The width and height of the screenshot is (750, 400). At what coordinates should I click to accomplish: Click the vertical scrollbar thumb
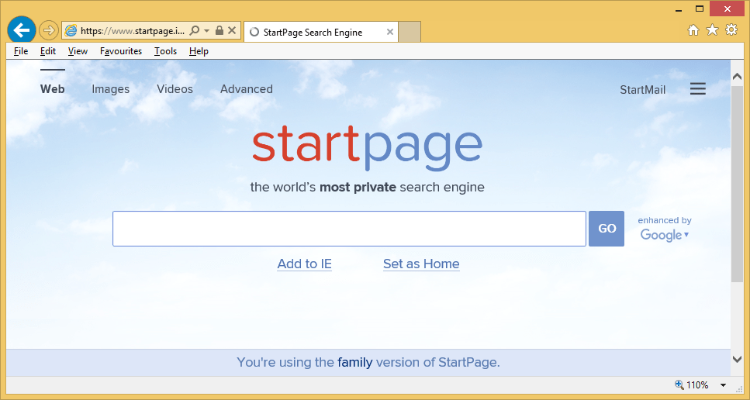737,184
